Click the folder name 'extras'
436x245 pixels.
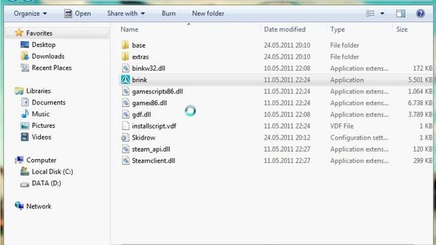coord(140,56)
